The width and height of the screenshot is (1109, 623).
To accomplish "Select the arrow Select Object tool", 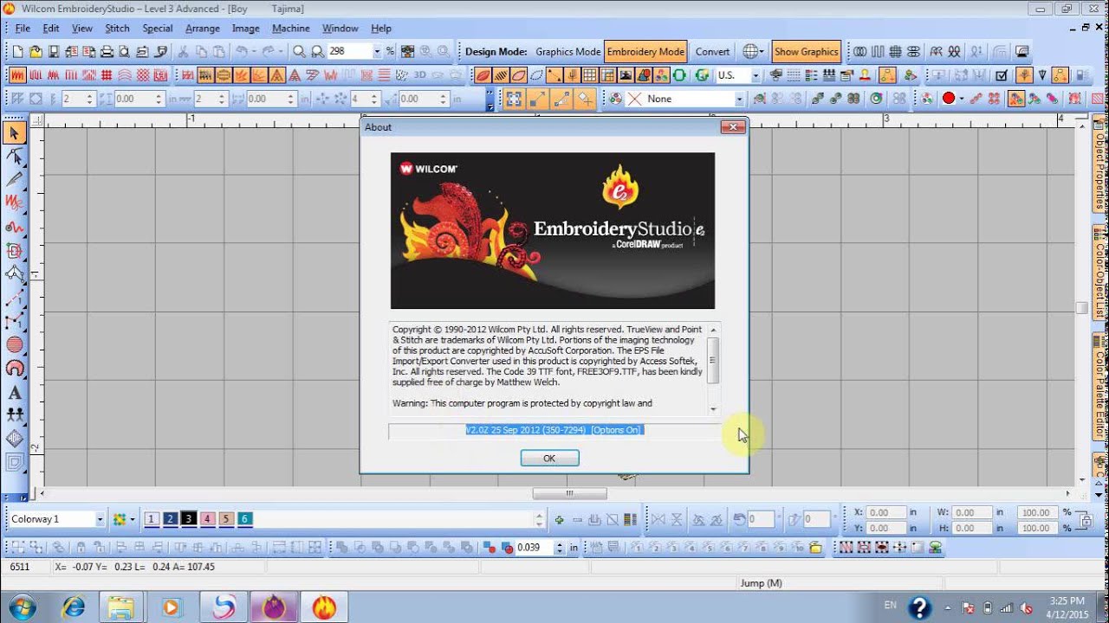I will (14, 132).
